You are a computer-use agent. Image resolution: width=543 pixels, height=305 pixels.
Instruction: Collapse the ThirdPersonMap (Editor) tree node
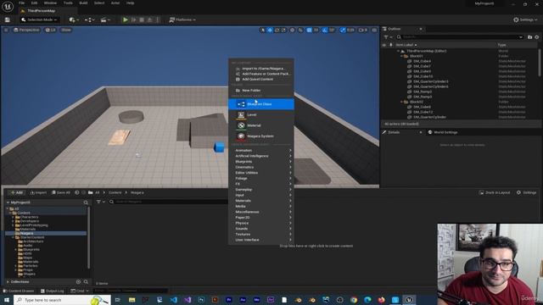tap(398, 51)
